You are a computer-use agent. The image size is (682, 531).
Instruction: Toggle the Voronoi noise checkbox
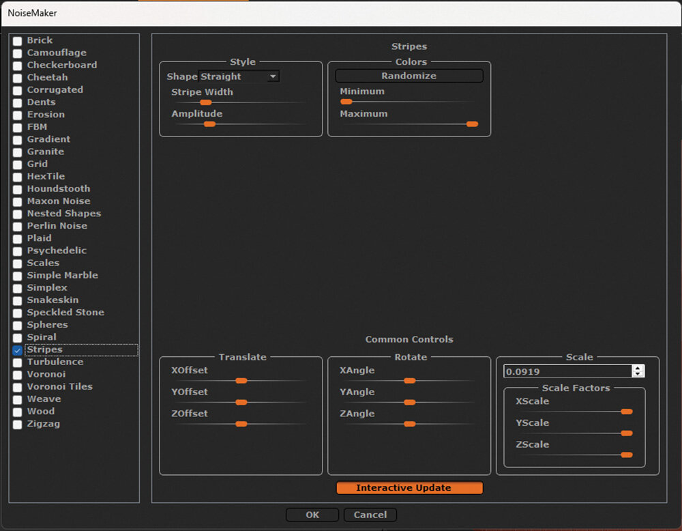[x=18, y=375]
